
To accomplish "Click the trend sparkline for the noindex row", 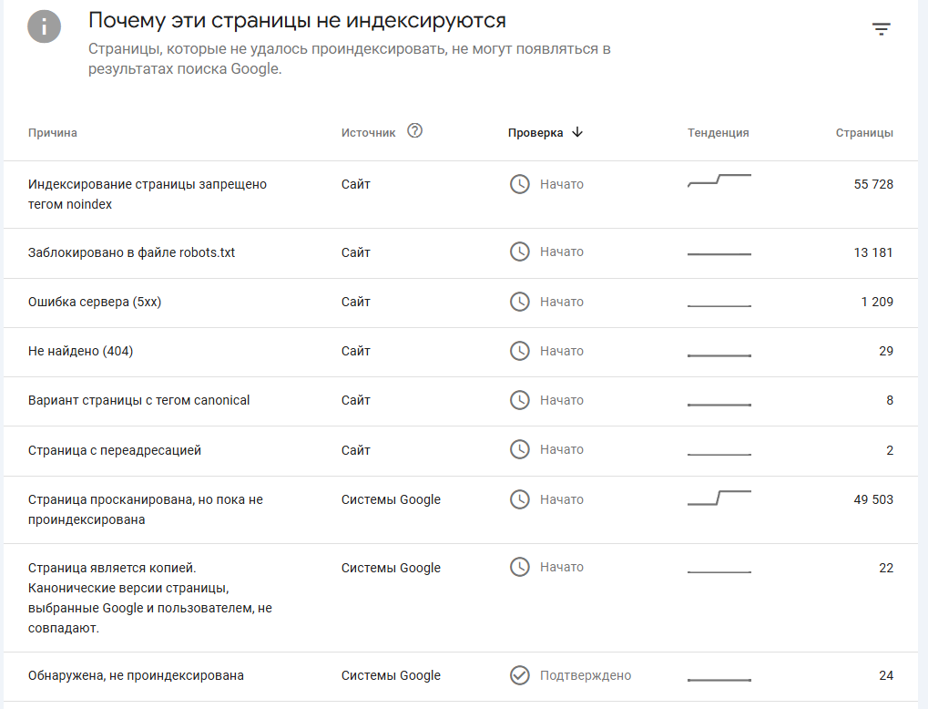I will [719, 180].
